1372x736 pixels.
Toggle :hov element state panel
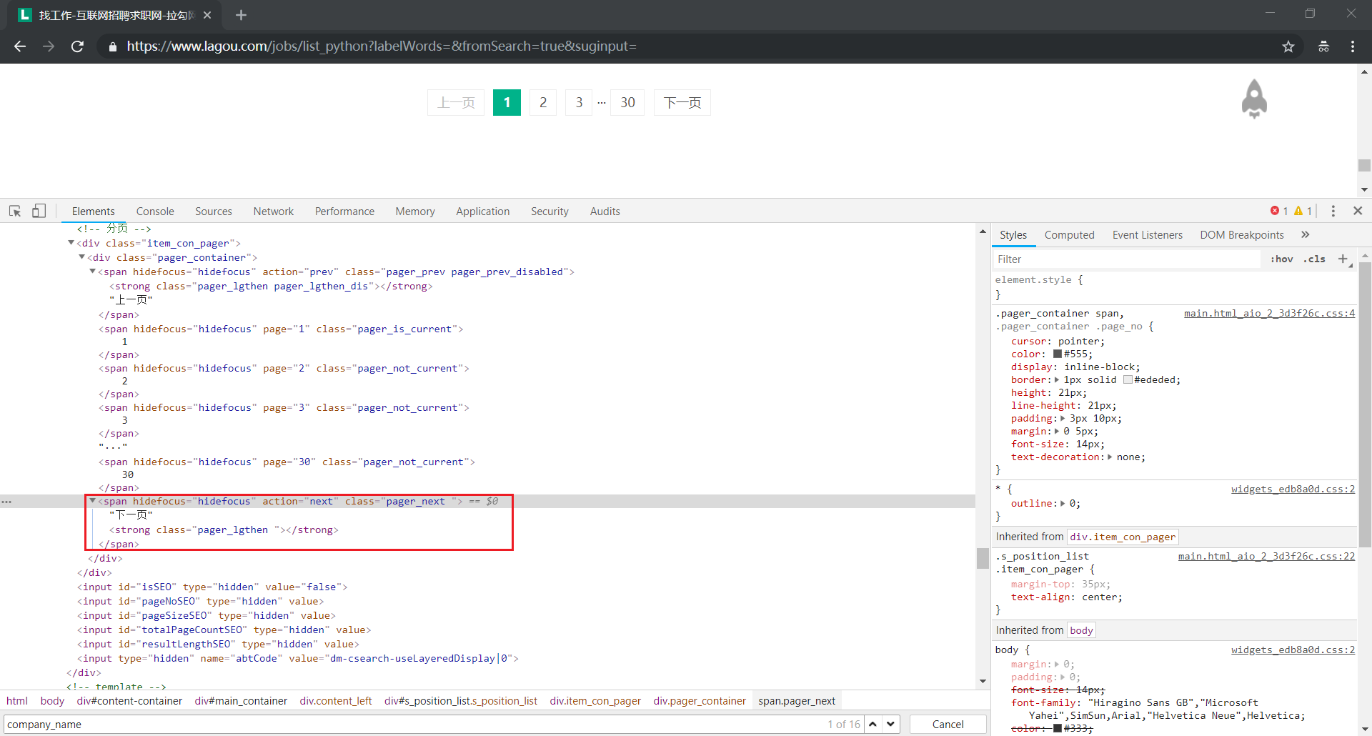point(1282,259)
